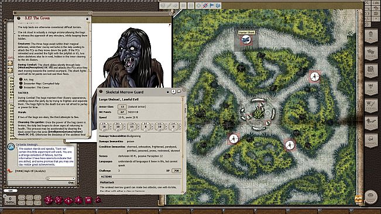Click the Hit Points value box

pyautogui.click(x=122, y=112)
